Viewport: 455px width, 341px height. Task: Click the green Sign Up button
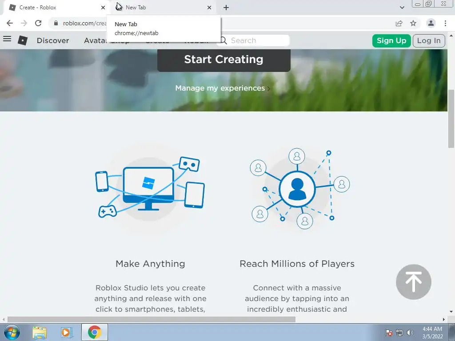coord(391,40)
